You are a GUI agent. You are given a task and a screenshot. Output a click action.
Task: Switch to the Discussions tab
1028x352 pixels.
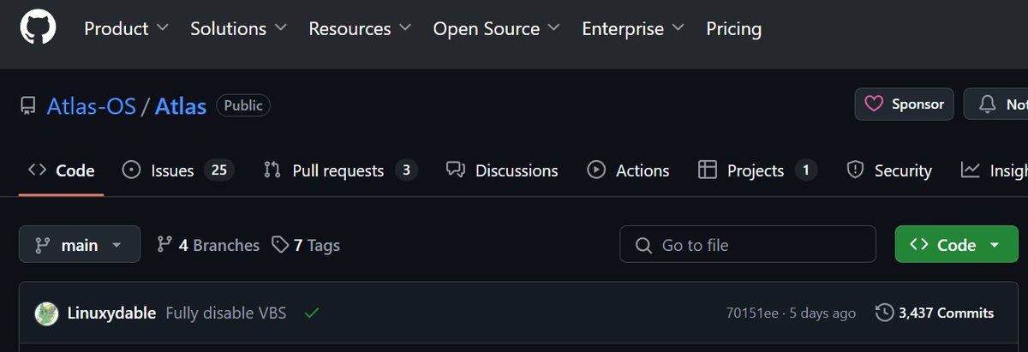pyautogui.click(x=502, y=170)
